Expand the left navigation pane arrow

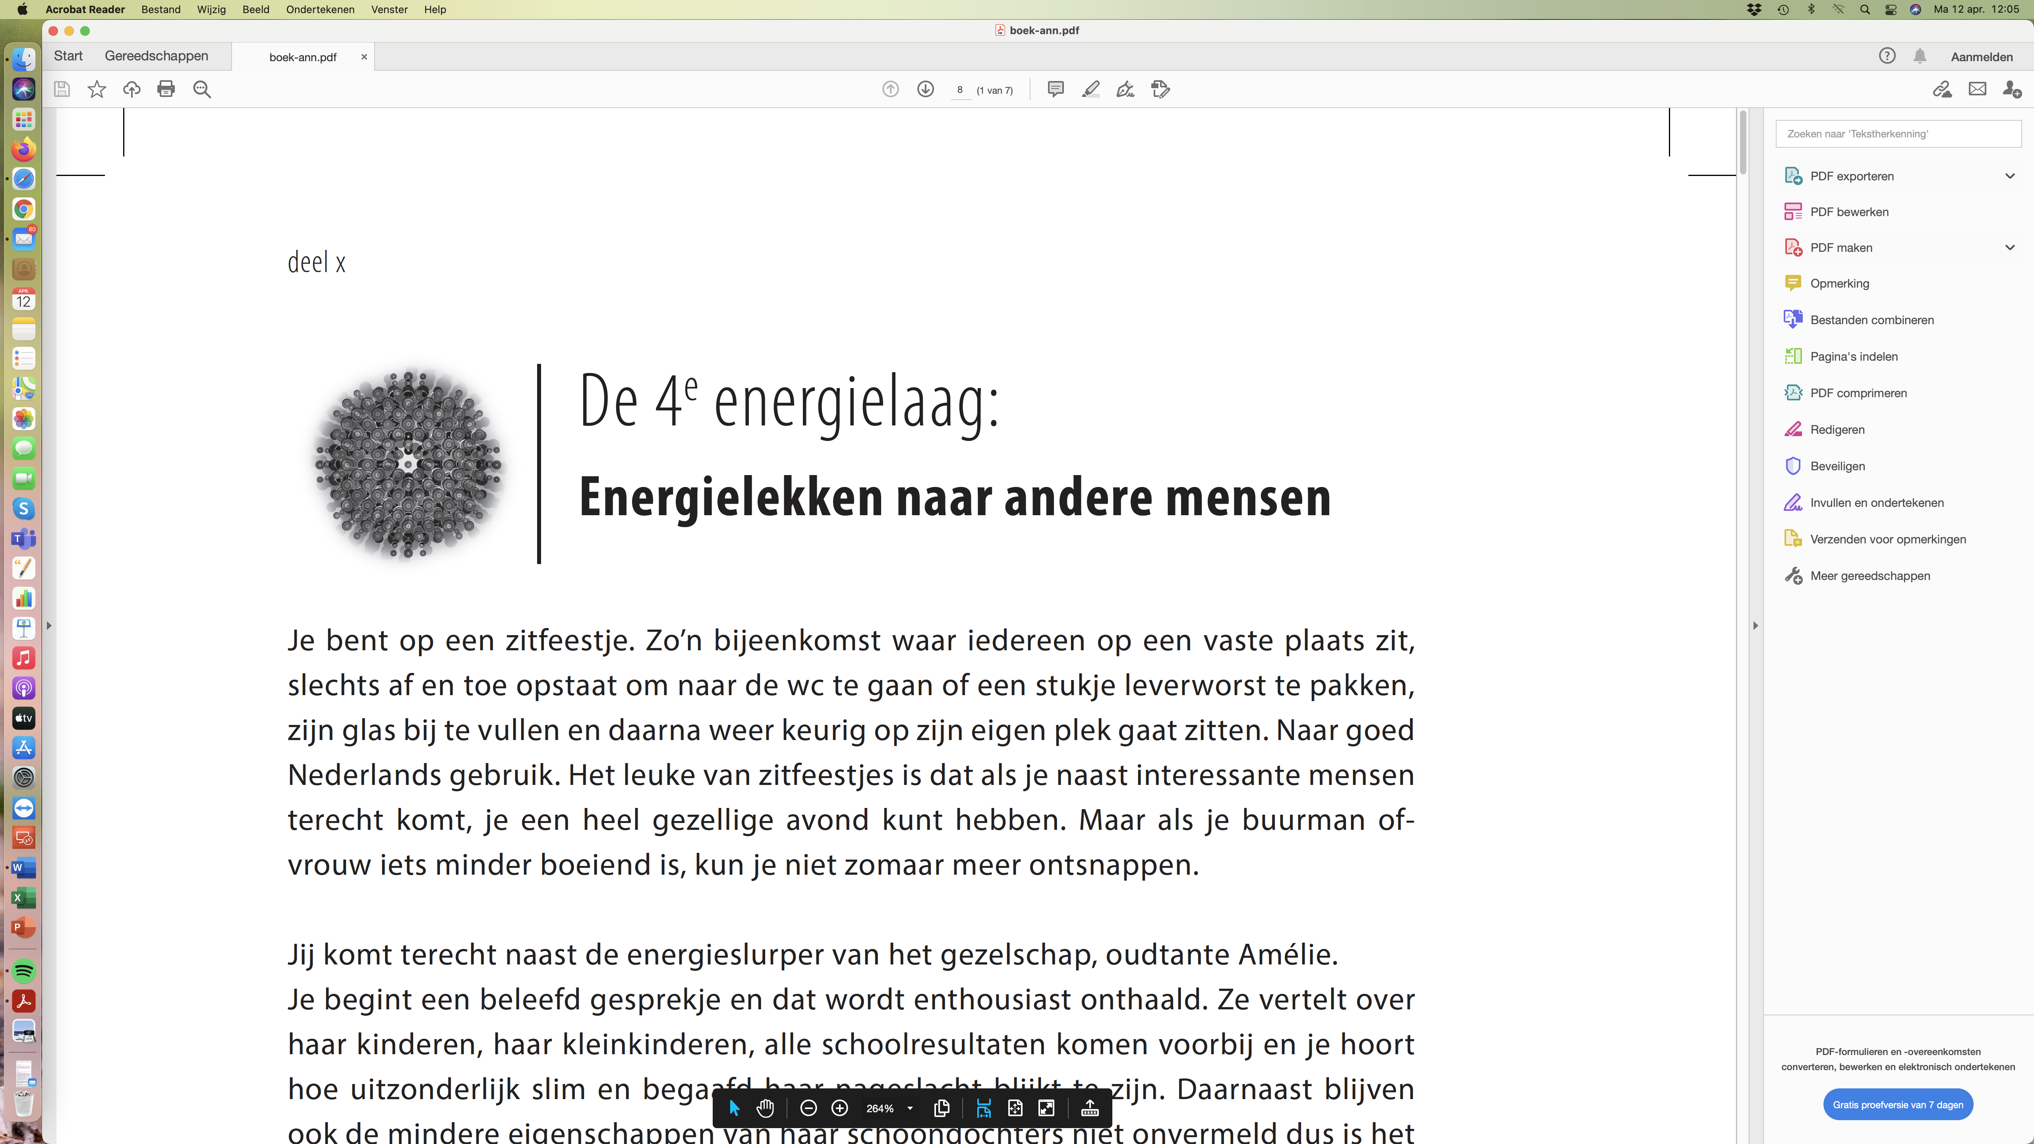pyautogui.click(x=49, y=625)
